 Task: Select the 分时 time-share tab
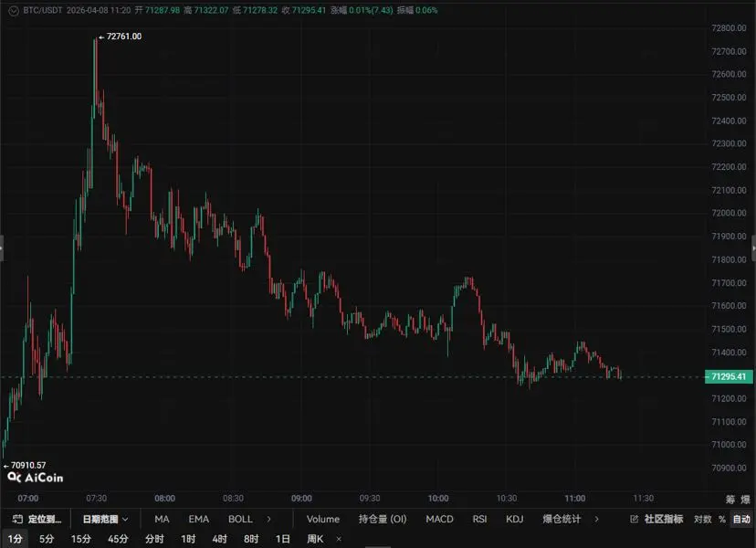[x=154, y=539]
